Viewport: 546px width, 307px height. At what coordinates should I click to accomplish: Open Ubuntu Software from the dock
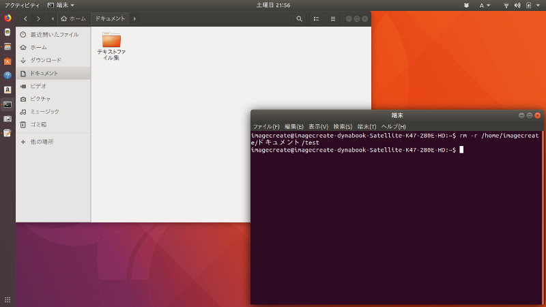tap(8, 61)
